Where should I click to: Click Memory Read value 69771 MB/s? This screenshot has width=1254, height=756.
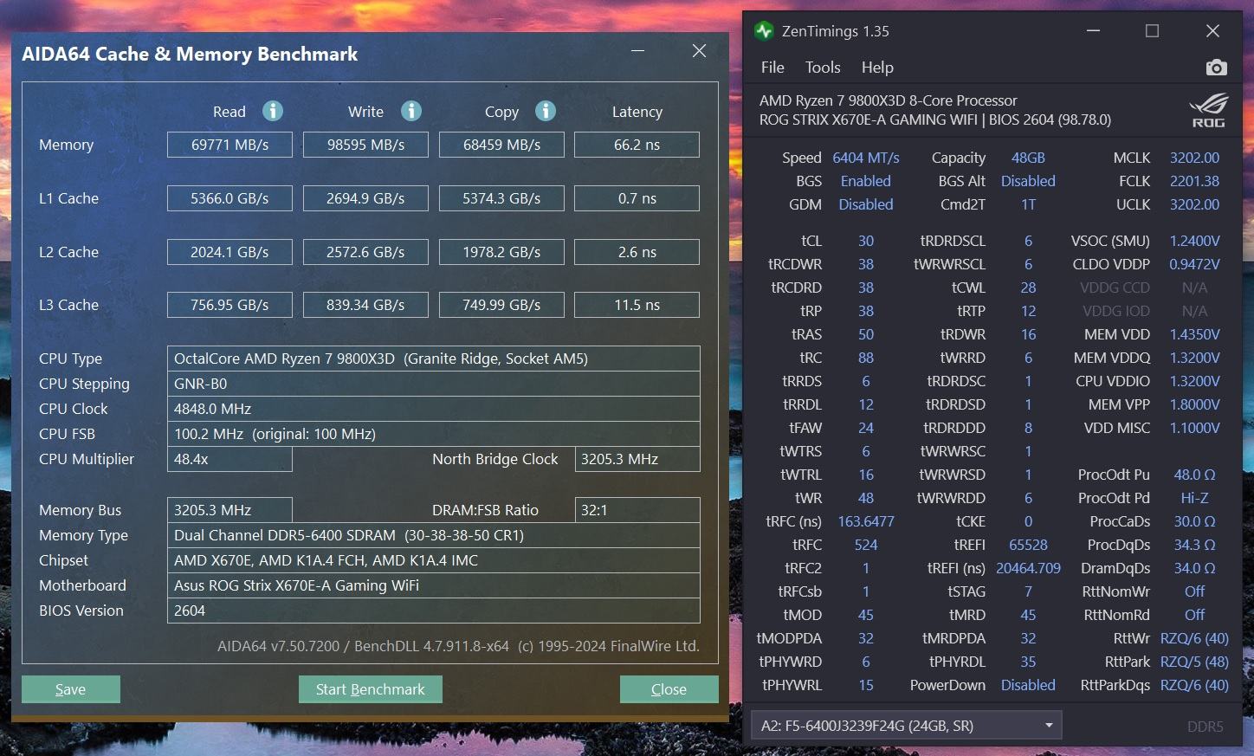[x=229, y=145]
